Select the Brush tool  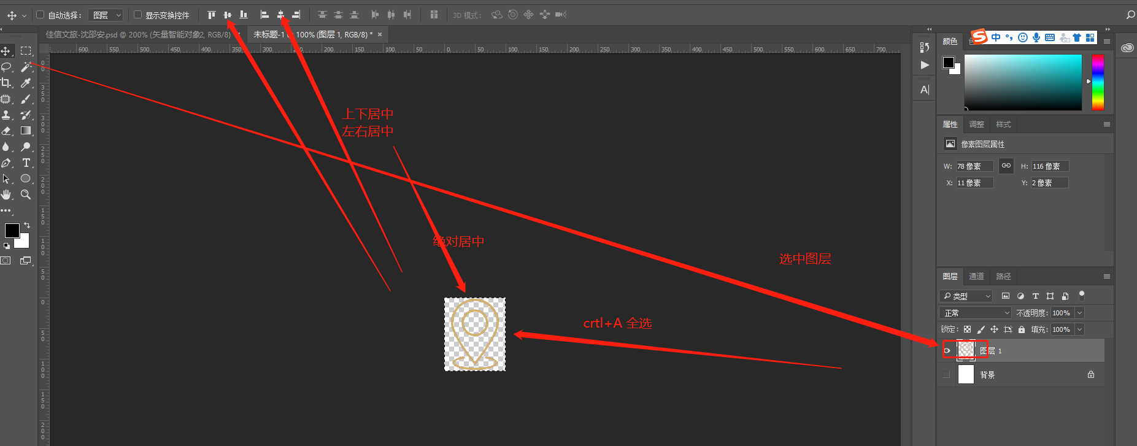pyautogui.click(x=26, y=99)
